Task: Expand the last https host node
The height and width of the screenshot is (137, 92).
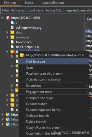Action: pos(2,124)
